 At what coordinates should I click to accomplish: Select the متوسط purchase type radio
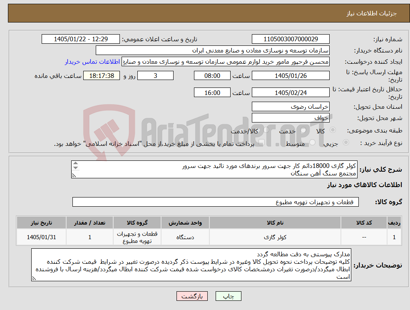pyautogui.click(x=312, y=142)
